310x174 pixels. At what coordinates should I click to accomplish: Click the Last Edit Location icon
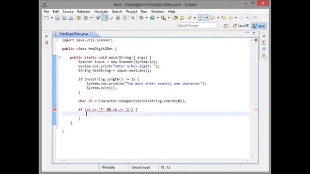point(224,18)
